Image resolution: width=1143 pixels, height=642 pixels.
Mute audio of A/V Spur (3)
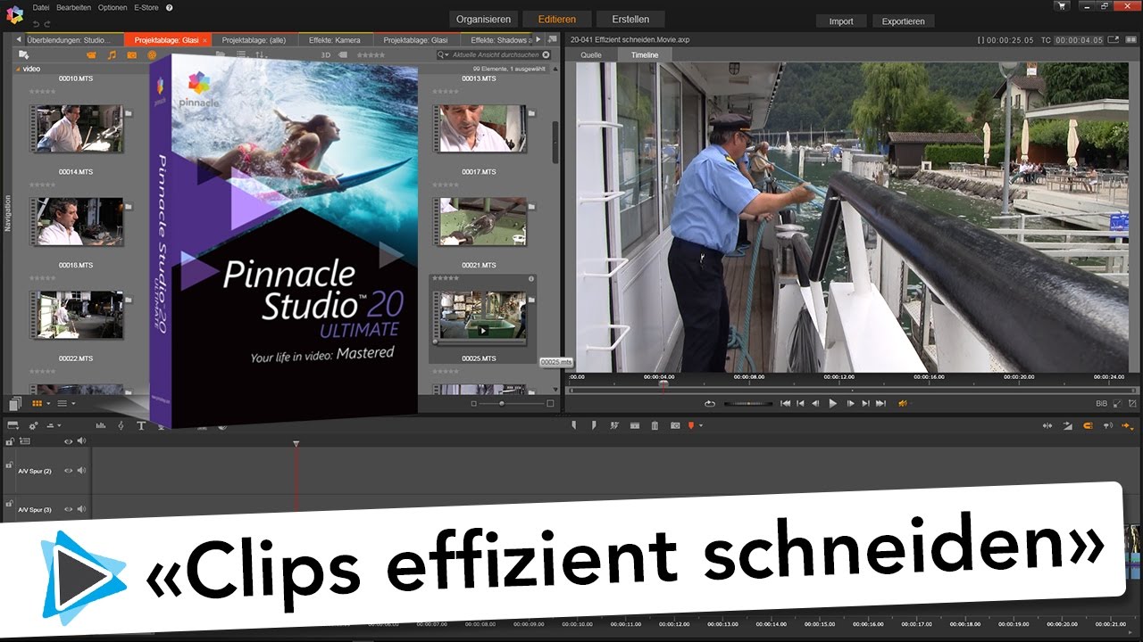[x=80, y=509]
